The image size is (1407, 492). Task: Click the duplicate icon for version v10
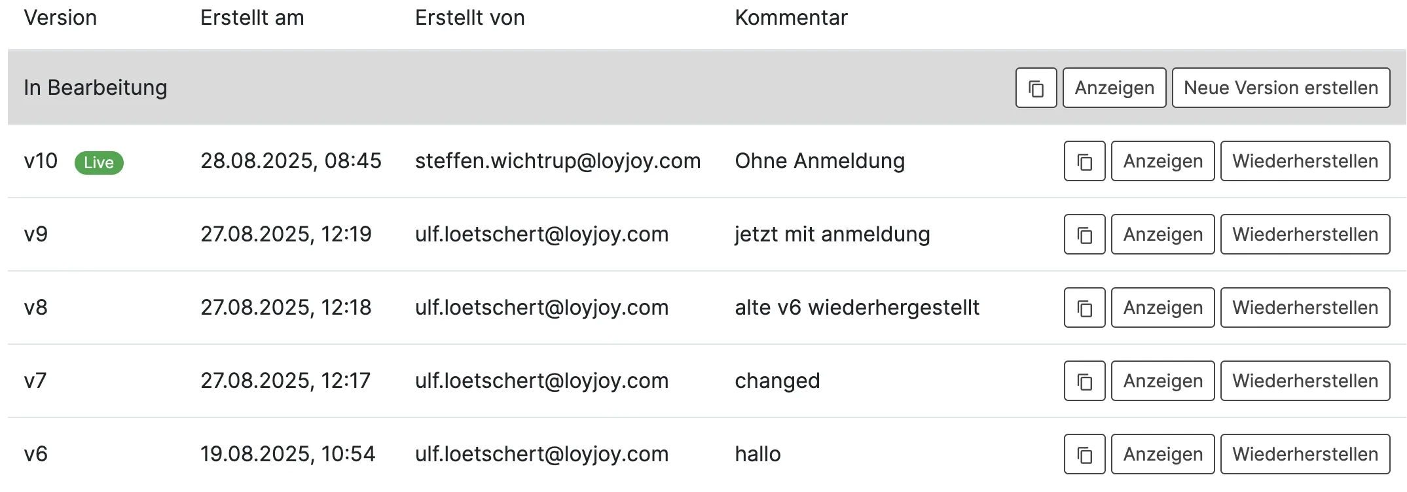click(1084, 161)
